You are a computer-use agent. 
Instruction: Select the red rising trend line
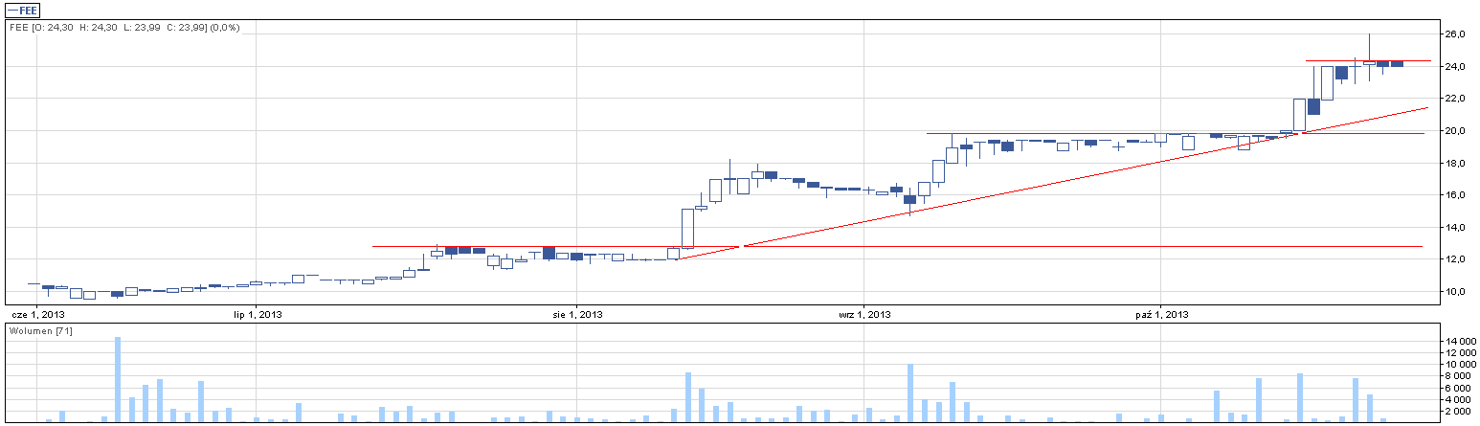click(x=1053, y=184)
